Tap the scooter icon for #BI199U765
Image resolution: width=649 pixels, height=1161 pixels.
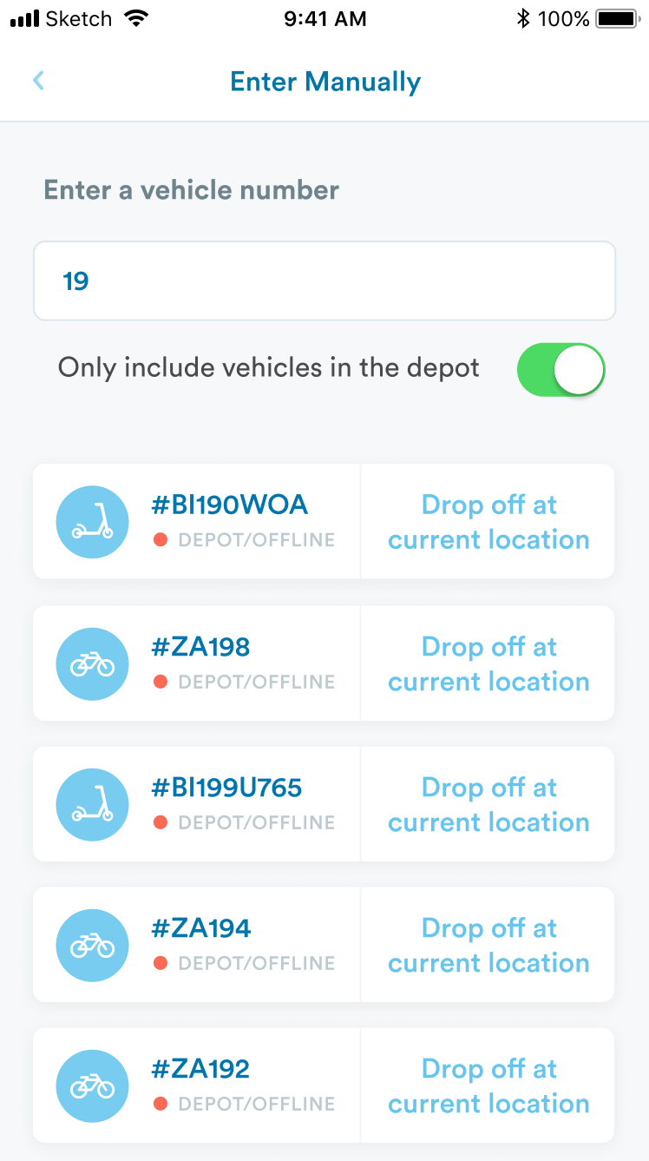click(93, 805)
